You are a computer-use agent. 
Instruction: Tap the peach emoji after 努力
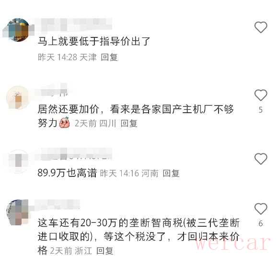point(64,122)
